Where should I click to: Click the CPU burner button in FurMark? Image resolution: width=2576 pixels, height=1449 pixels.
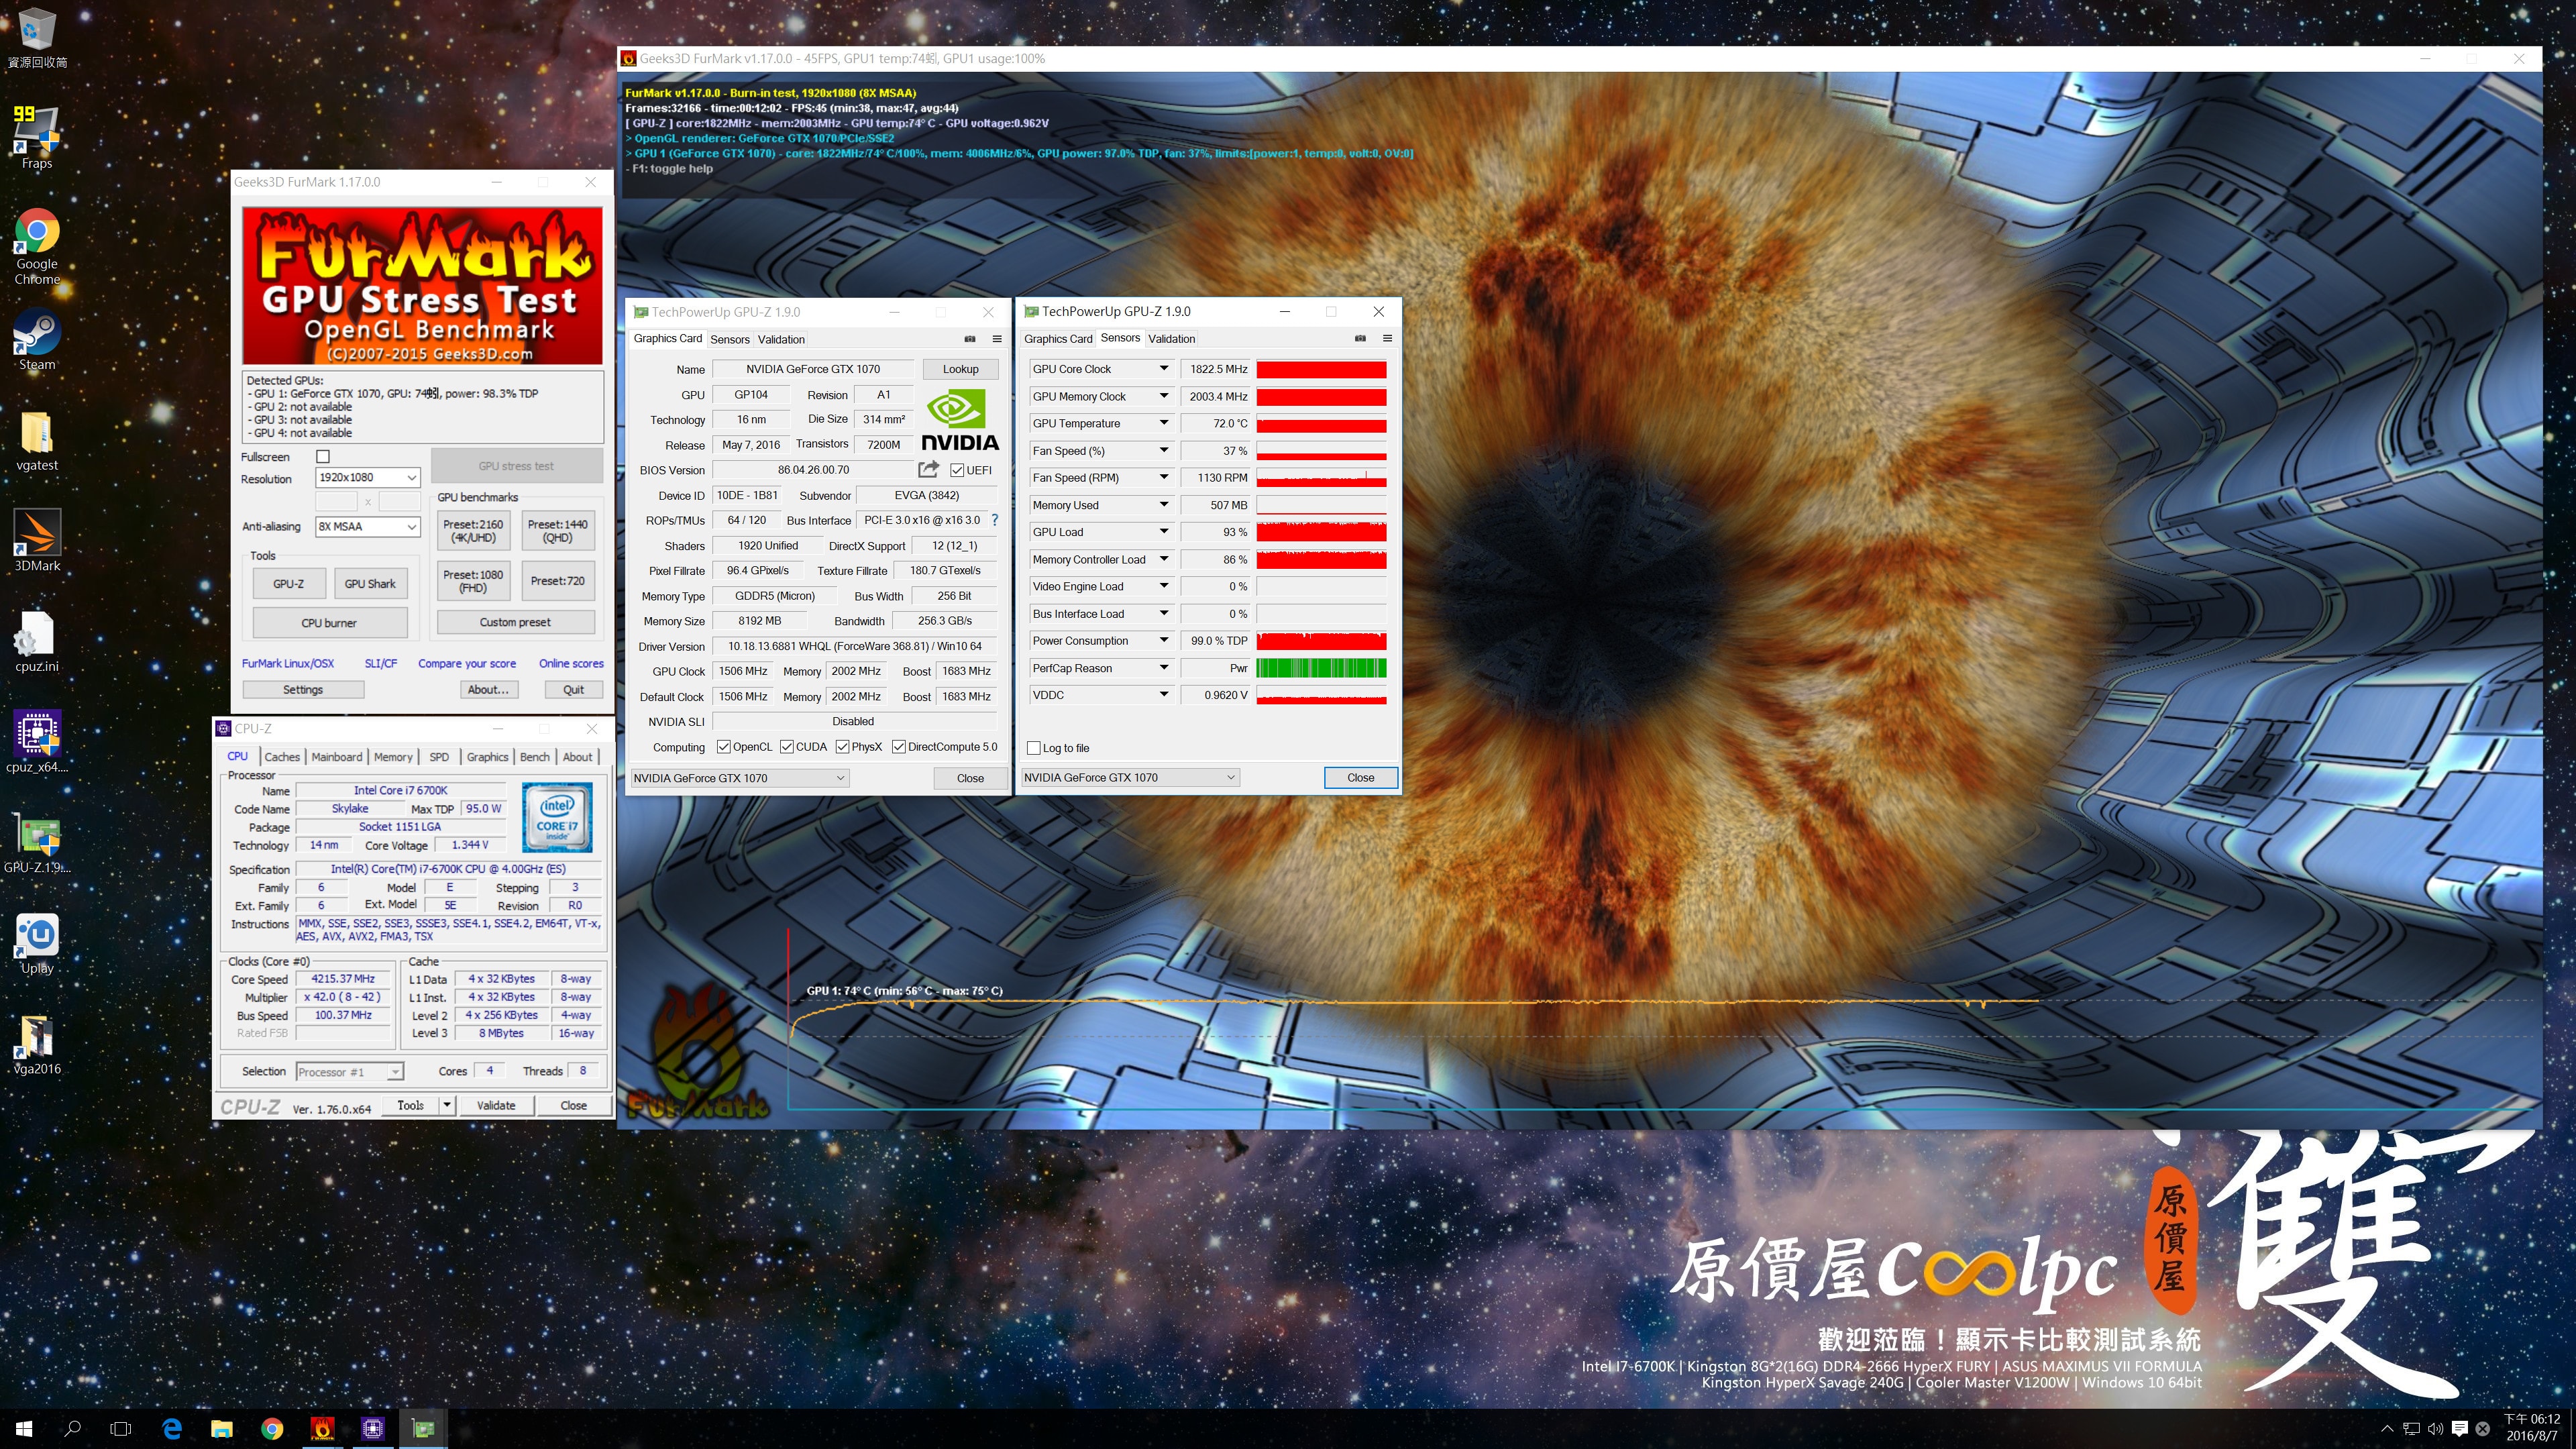329,622
